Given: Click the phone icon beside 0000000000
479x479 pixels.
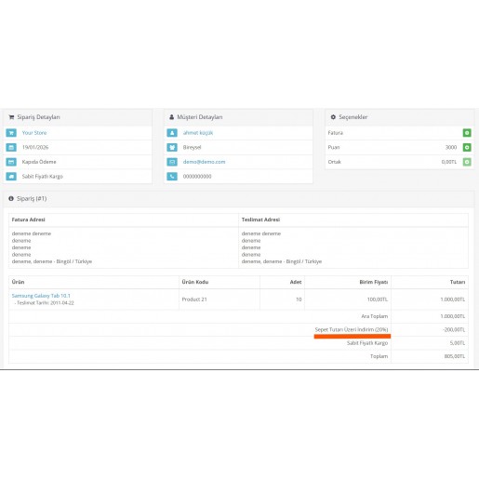Looking at the screenshot, I should [172, 177].
